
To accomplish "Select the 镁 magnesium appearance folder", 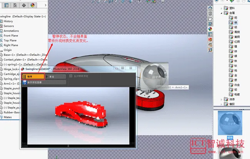I will (x=233, y=56).
